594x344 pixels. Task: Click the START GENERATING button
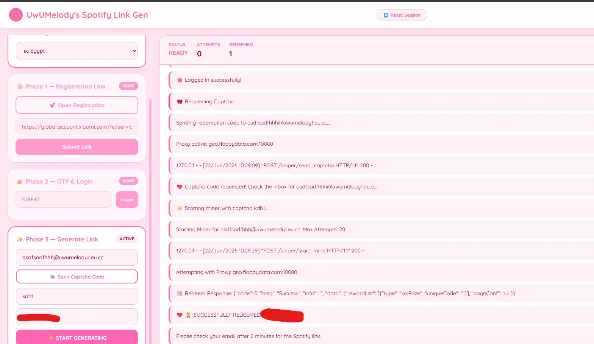click(77, 338)
